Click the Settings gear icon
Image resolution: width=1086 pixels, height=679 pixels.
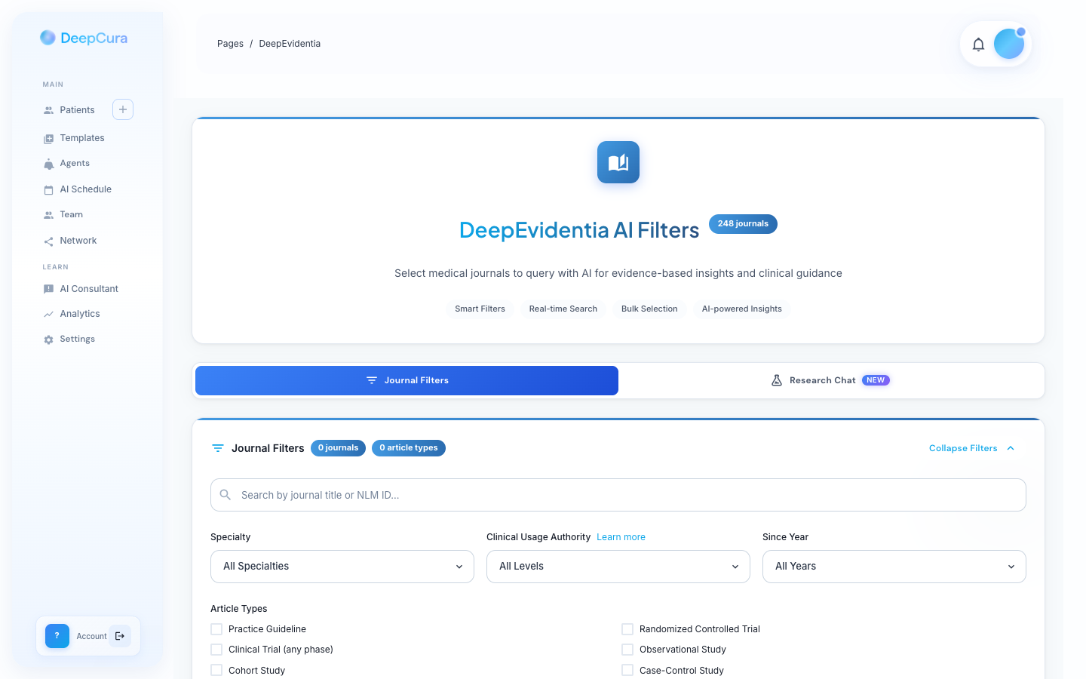tap(48, 339)
